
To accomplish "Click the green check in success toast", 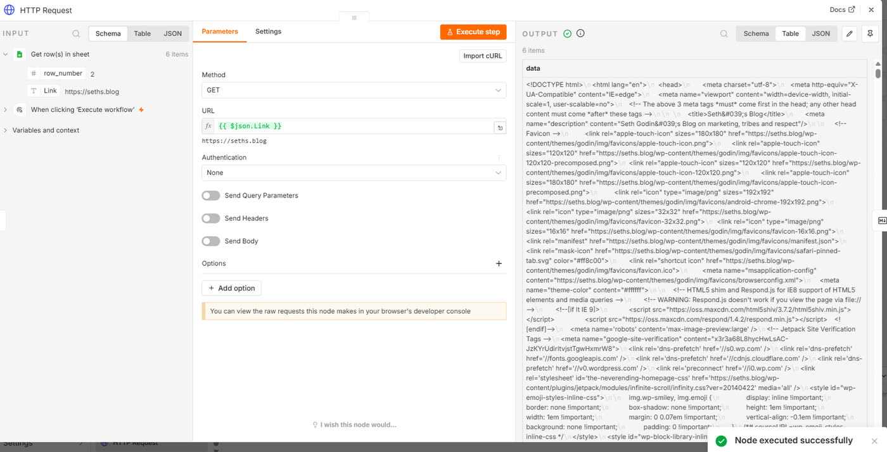I will [x=721, y=441].
